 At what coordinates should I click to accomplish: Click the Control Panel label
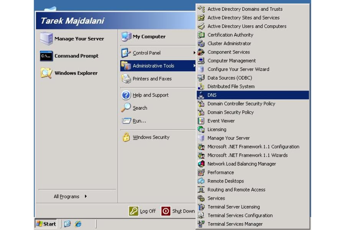click(x=146, y=53)
